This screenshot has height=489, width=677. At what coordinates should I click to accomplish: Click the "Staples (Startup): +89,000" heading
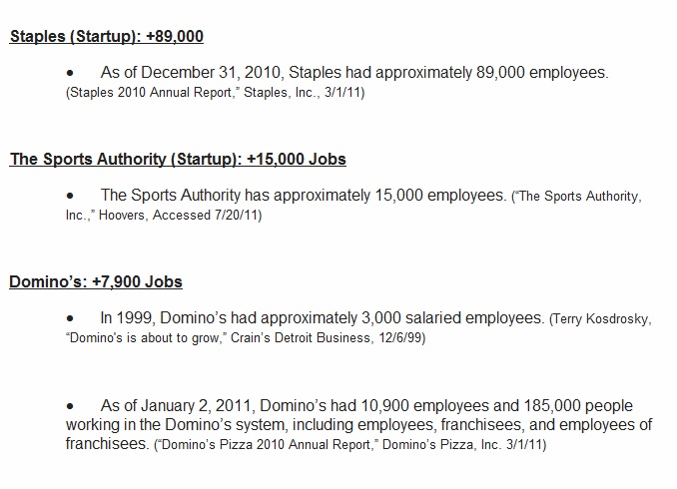pyautogui.click(x=107, y=37)
